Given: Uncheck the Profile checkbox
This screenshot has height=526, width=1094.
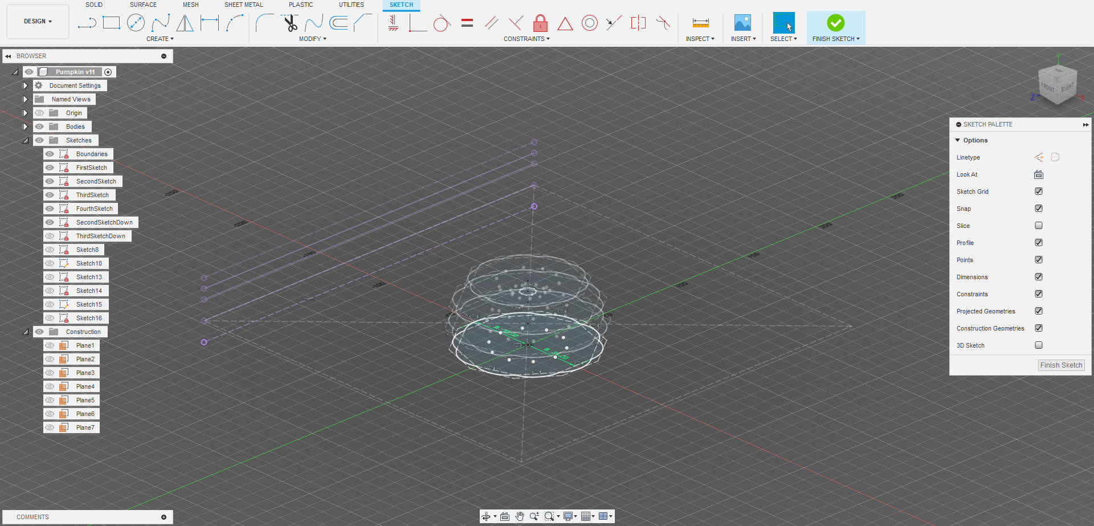Looking at the screenshot, I should 1039,243.
